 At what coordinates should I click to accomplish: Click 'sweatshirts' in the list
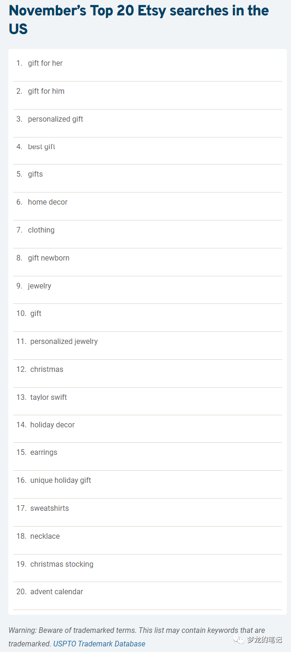tap(49, 508)
